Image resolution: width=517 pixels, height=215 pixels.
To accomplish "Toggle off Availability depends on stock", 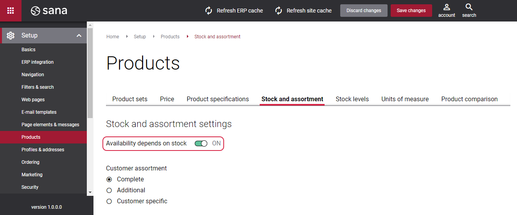I will pos(201,143).
